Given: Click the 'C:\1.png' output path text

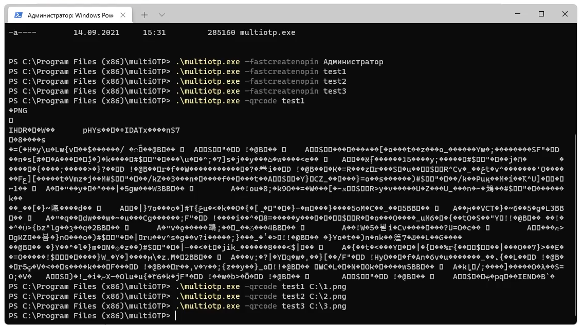Looking at the screenshot, I should point(328,286).
